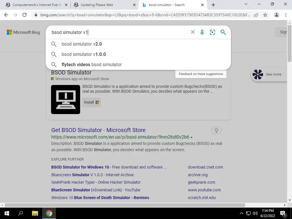The width and height of the screenshot is (292, 219).
Task: Click scratch.mit.edu source link
Action: (x=202, y=198)
